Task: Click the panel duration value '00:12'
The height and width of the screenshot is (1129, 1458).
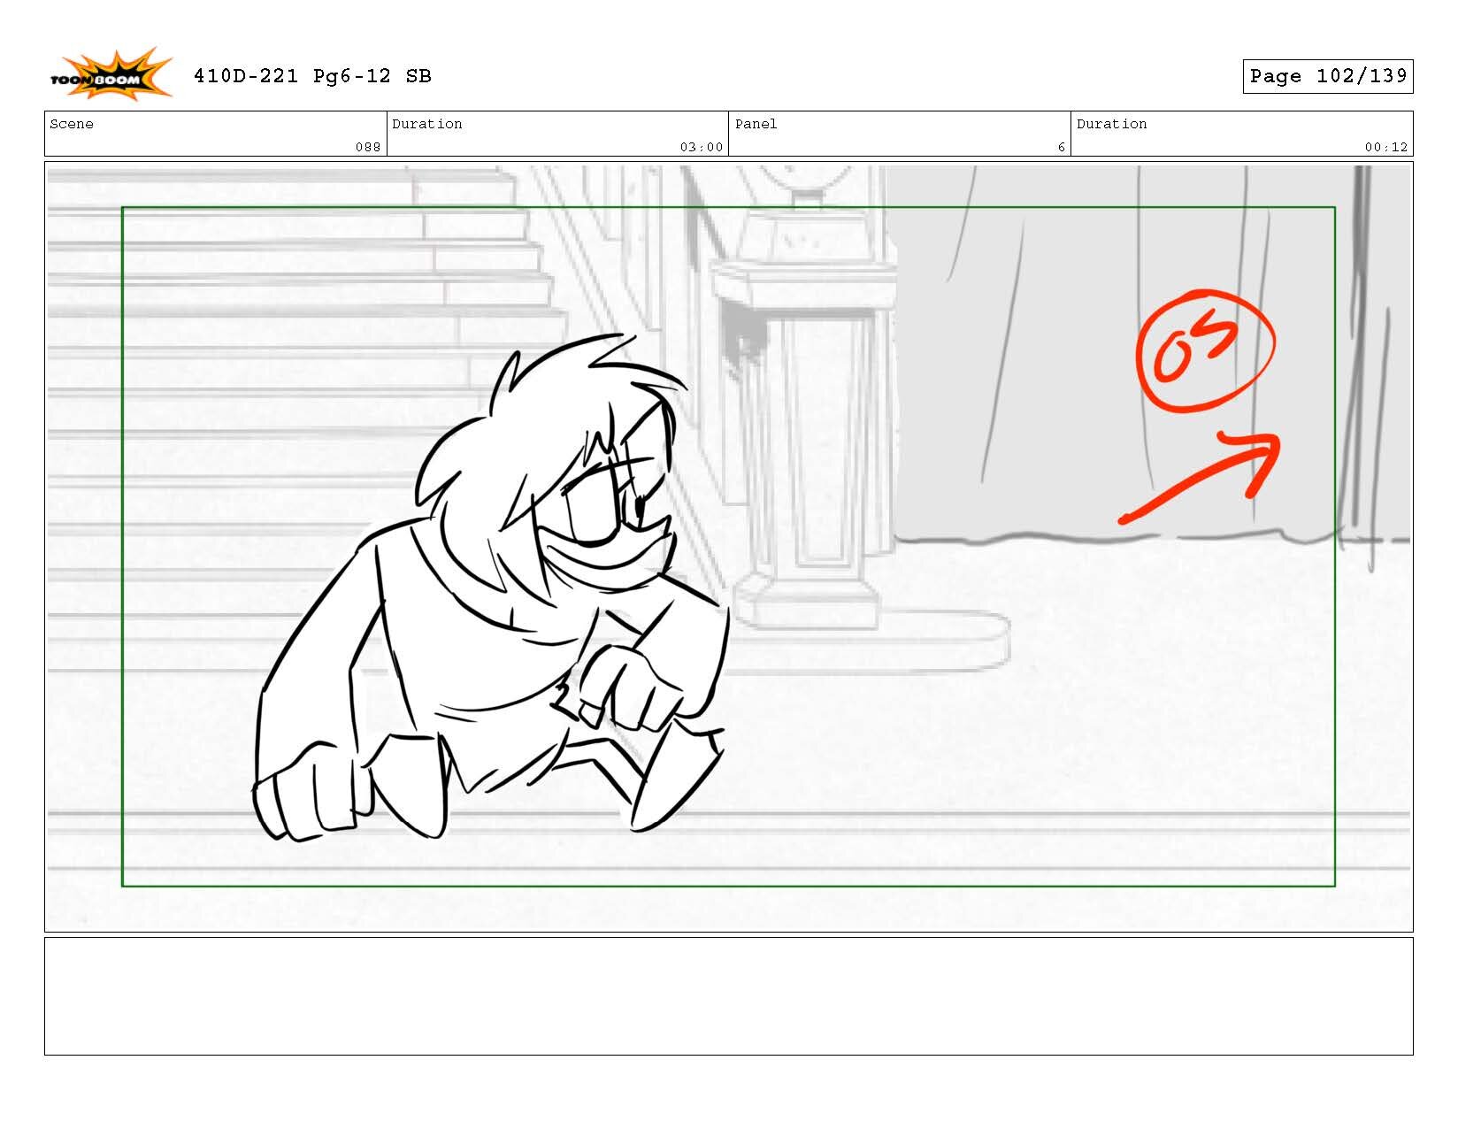Action: pos(1385,147)
